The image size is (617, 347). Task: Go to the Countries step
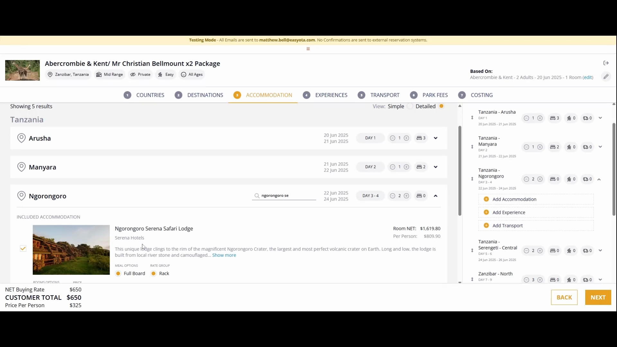(x=144, y=95)
